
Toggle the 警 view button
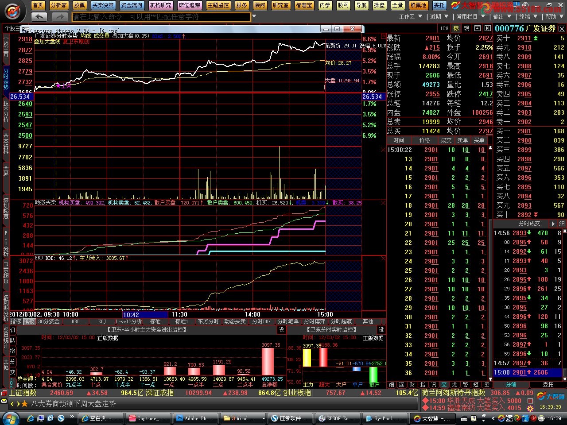pyautogui.click(x=465, y=385)
